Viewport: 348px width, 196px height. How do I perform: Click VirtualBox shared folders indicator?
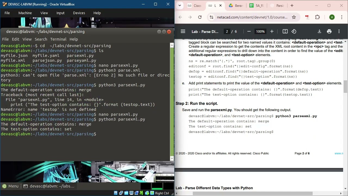pyautogui.click(x=126, y=193)
